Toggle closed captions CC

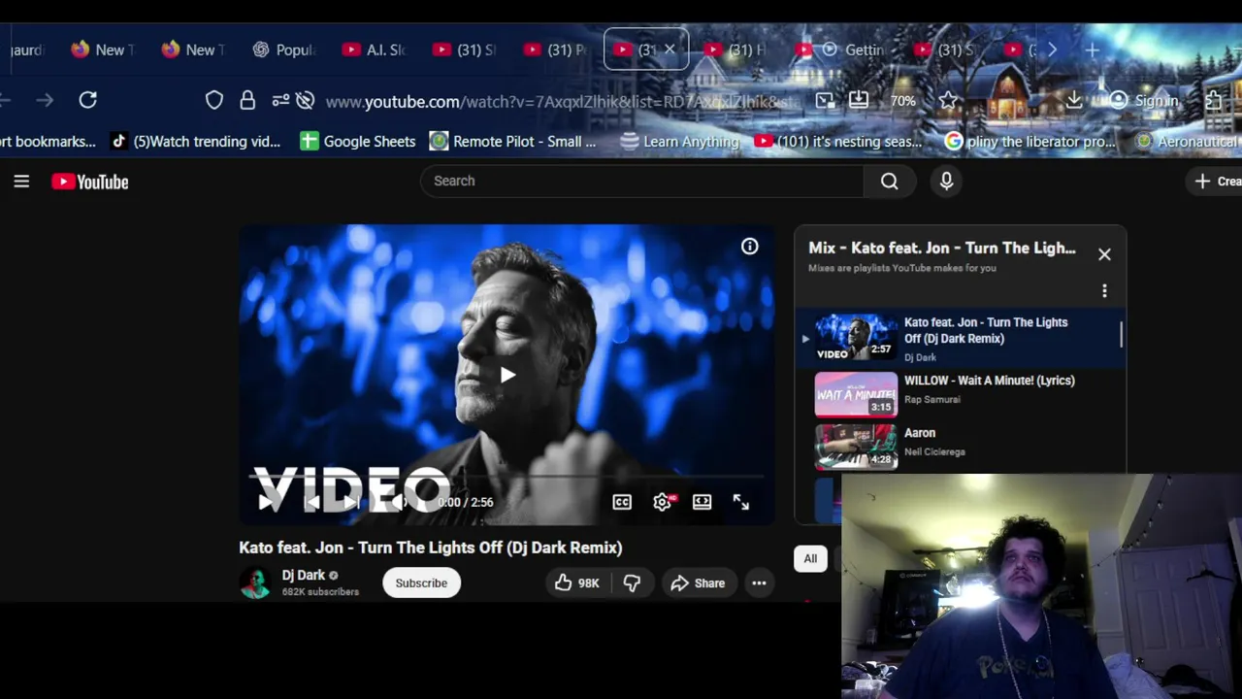click(x=622, y=502)
